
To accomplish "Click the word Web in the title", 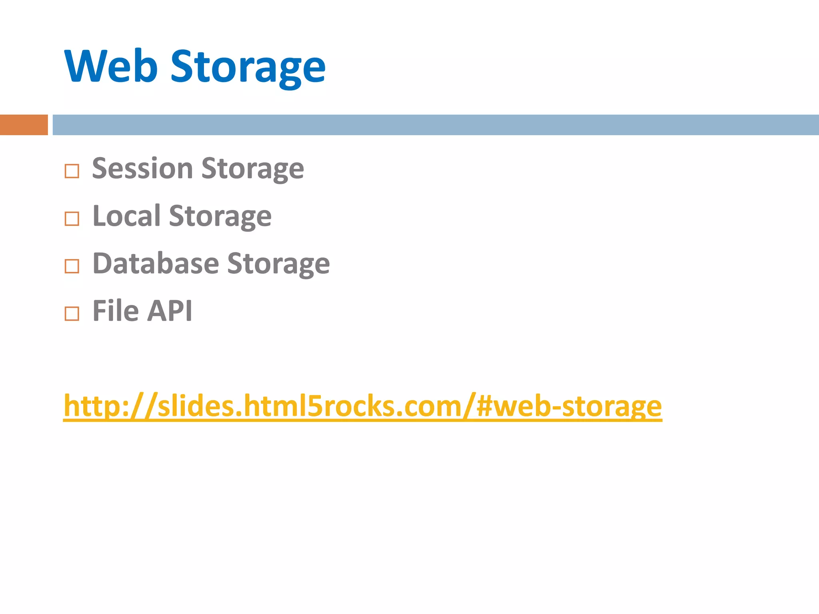I will [x=111, y=66].
